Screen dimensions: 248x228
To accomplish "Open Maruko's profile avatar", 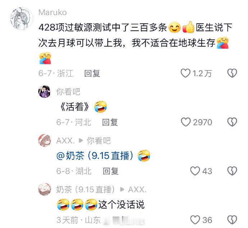I will pos(22,19).
